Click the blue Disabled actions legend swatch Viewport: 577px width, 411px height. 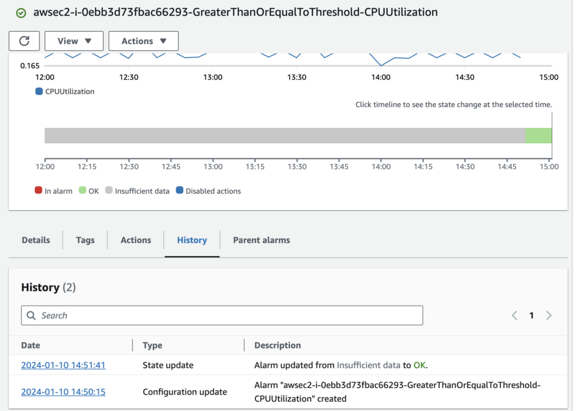pos(179,191)
